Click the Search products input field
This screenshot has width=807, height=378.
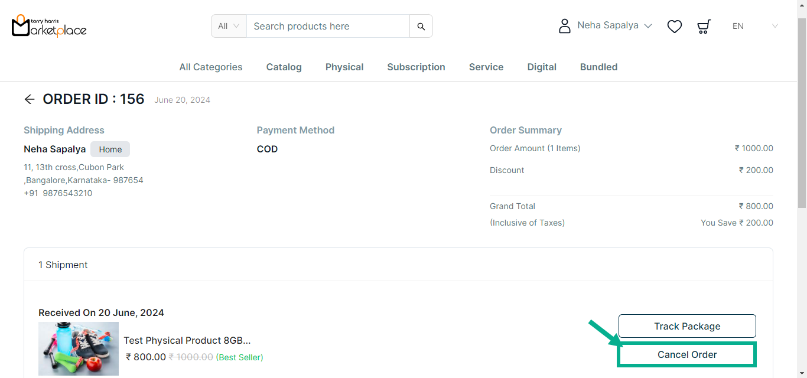[328, 26]
